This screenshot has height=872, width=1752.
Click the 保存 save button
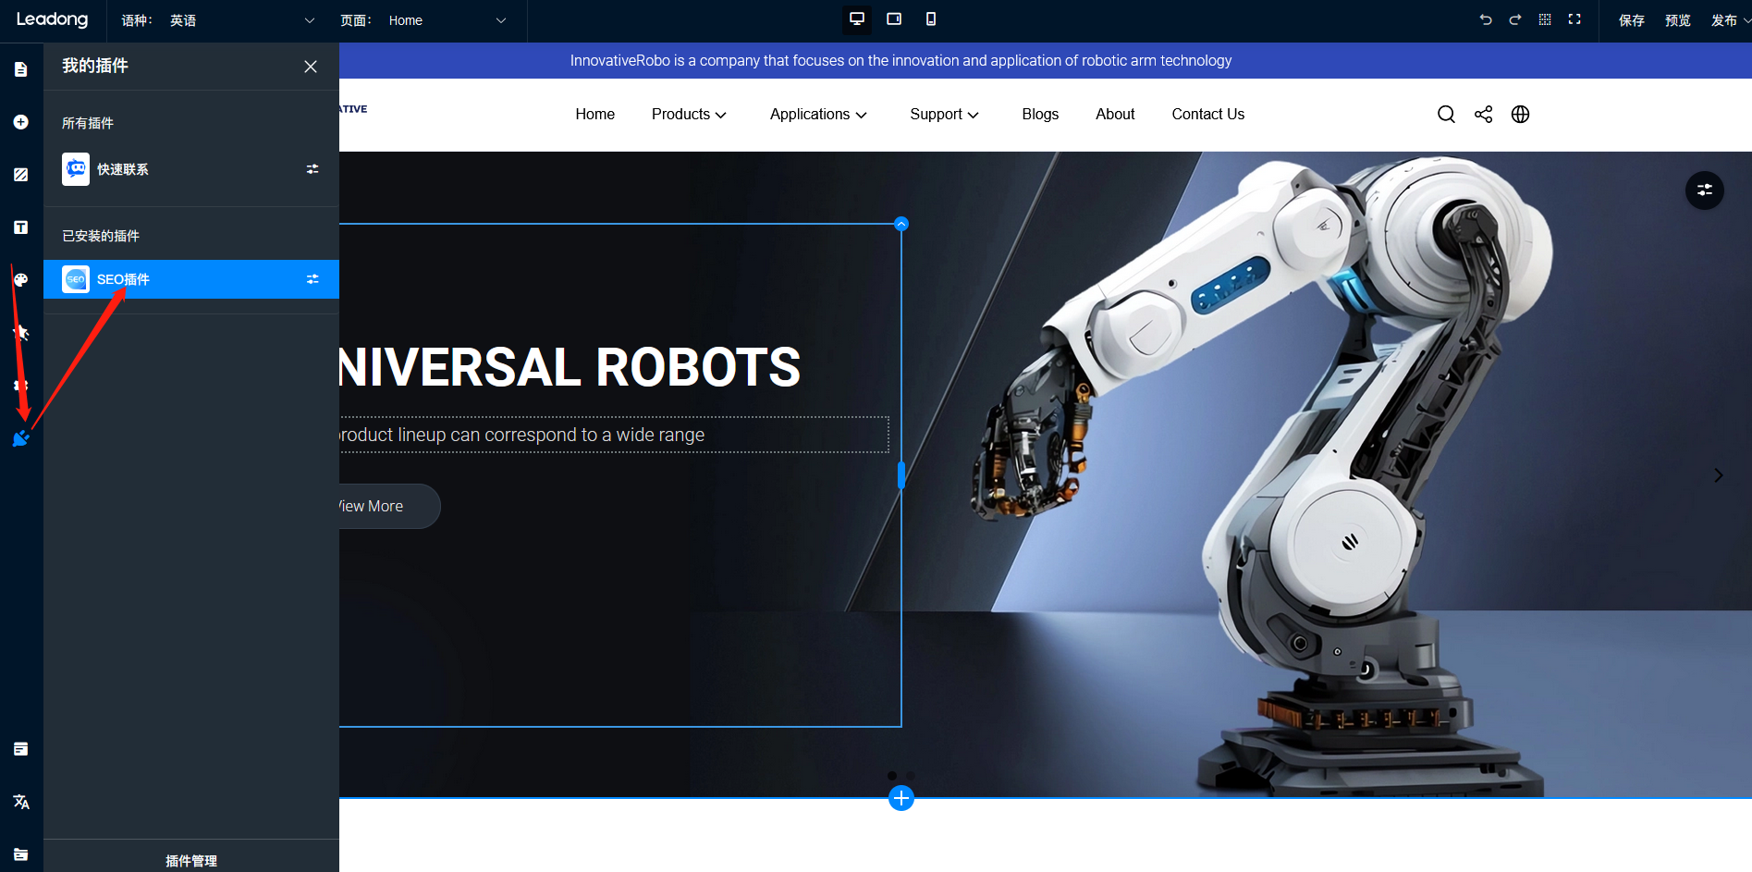tap(1631, 20)
